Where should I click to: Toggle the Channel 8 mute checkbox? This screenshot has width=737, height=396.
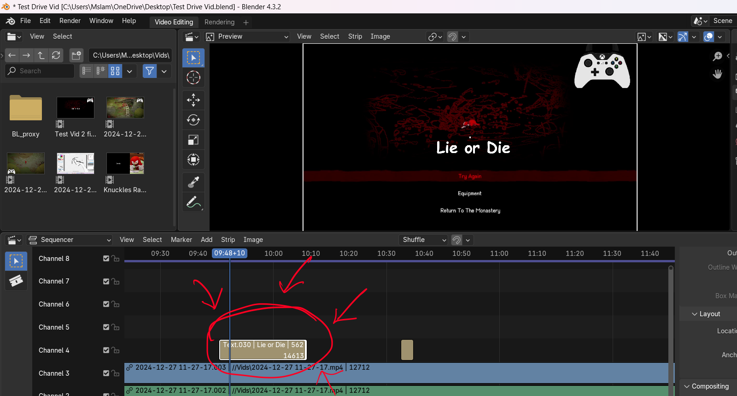106,259
